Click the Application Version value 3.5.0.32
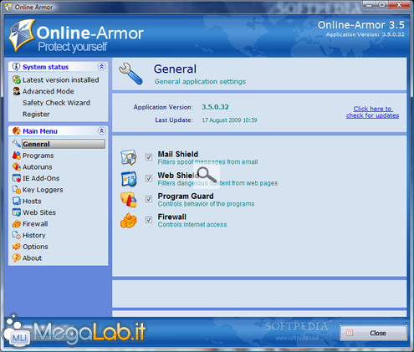The image size is (414, 352). coord(215,107)
